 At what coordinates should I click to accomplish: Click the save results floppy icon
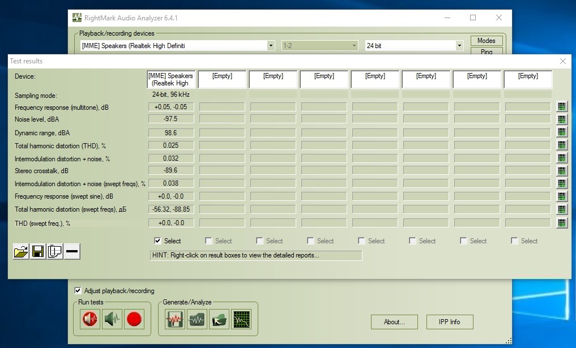(x=38, y=252)
